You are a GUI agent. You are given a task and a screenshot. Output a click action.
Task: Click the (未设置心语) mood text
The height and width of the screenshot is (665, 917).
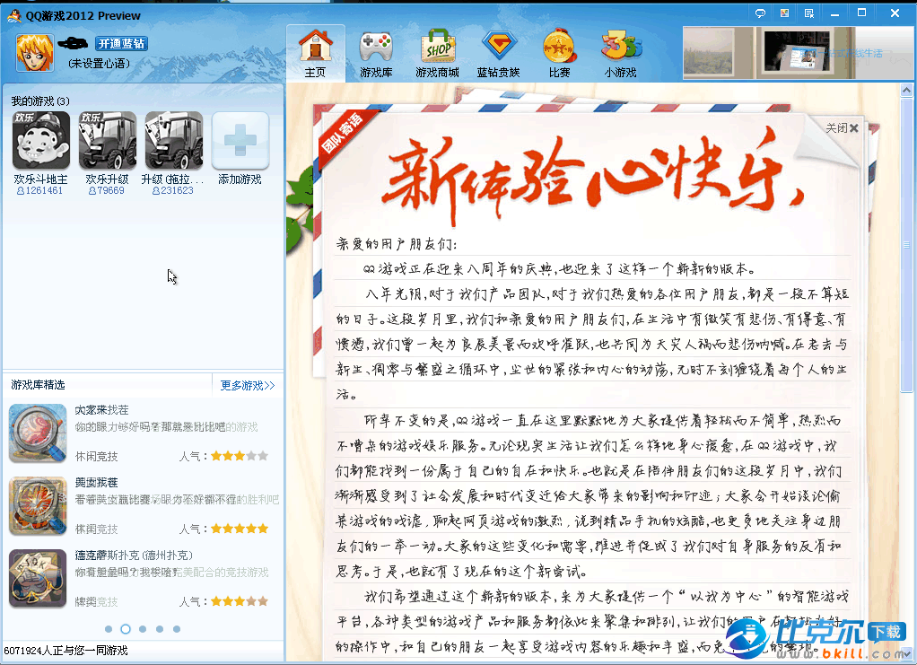(99, 63)
